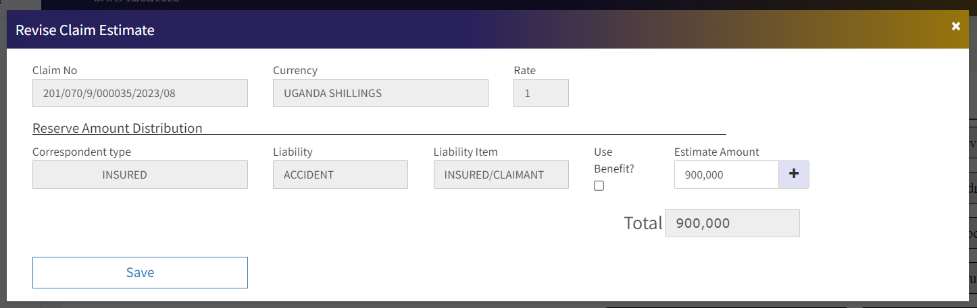Close the Revise Claim Estimate dialog

955,26
